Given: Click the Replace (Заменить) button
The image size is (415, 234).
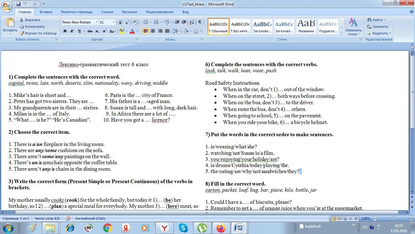Looking at the screenshot, I should point(377,27).
